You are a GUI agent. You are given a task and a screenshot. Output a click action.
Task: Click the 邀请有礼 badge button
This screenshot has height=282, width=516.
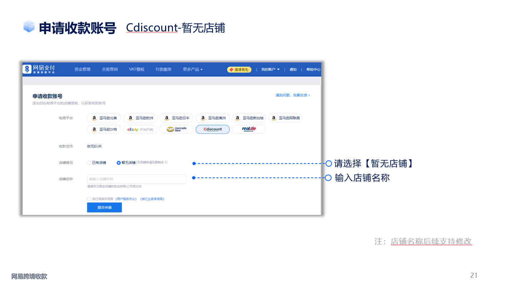point(239,70)
